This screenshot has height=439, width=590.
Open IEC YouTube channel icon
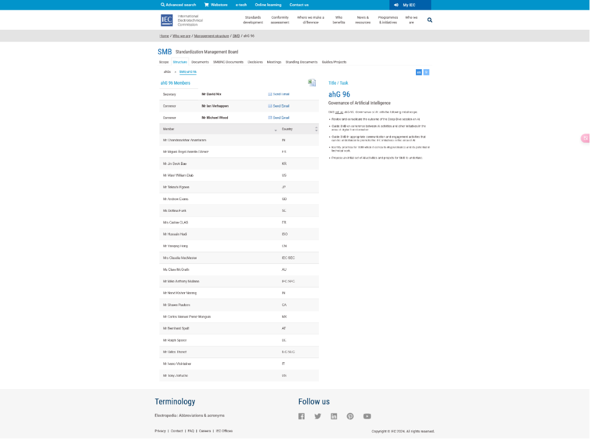click(367, 416)
